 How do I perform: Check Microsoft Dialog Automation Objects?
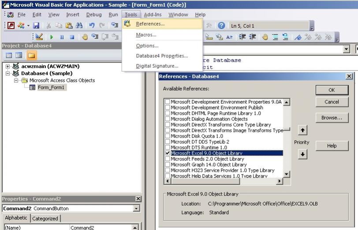[x=168, y=119]
